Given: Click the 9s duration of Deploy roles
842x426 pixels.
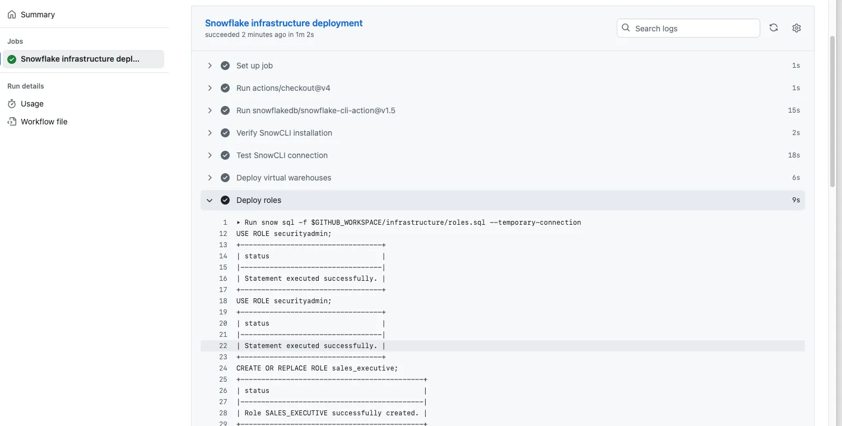Looking at the screenshot, I should coord(796,200).
